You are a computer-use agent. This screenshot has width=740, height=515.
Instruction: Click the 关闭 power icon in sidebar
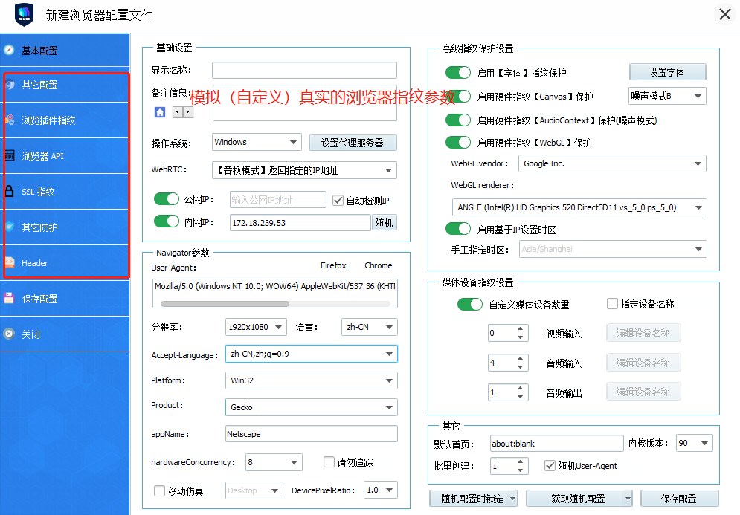(x=10, y=334)
